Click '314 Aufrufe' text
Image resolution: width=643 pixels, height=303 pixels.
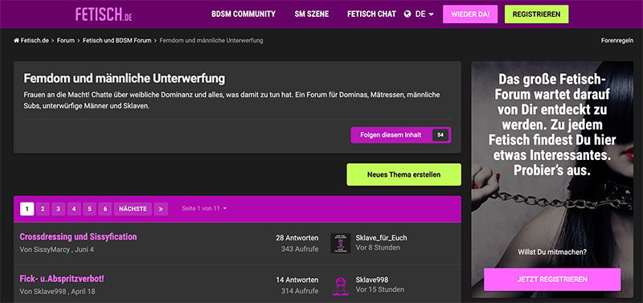point(300,291)
